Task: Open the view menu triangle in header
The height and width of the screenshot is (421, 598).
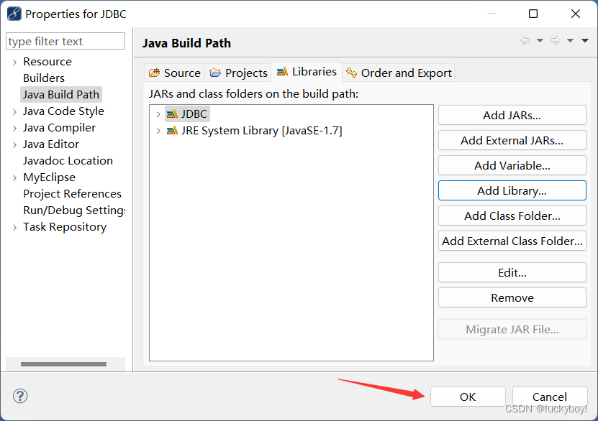Action: [584, 41]
